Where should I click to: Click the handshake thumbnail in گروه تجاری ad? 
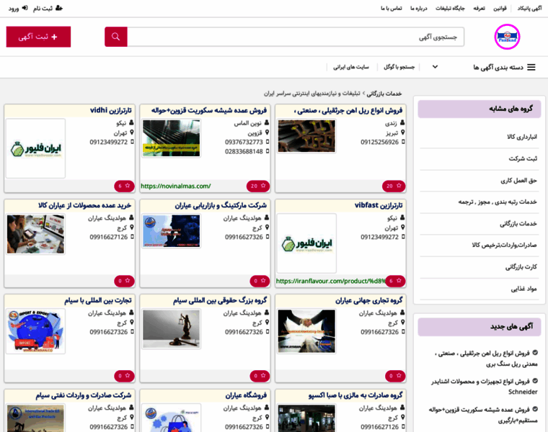(x=306, y=331)
